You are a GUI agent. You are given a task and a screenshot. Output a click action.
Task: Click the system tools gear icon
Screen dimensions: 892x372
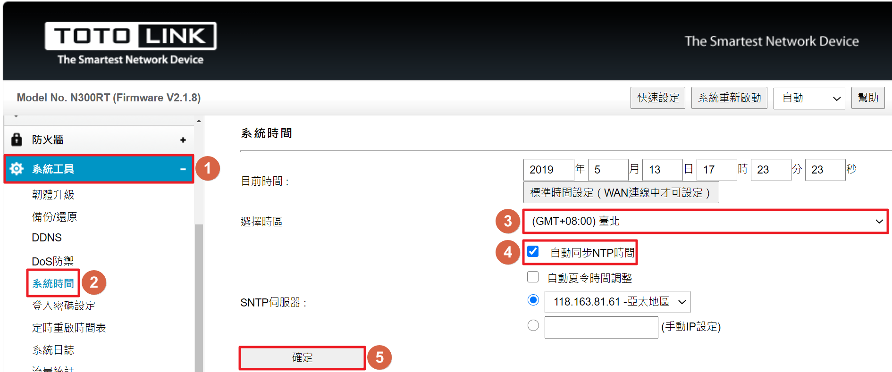coord(17,169)
